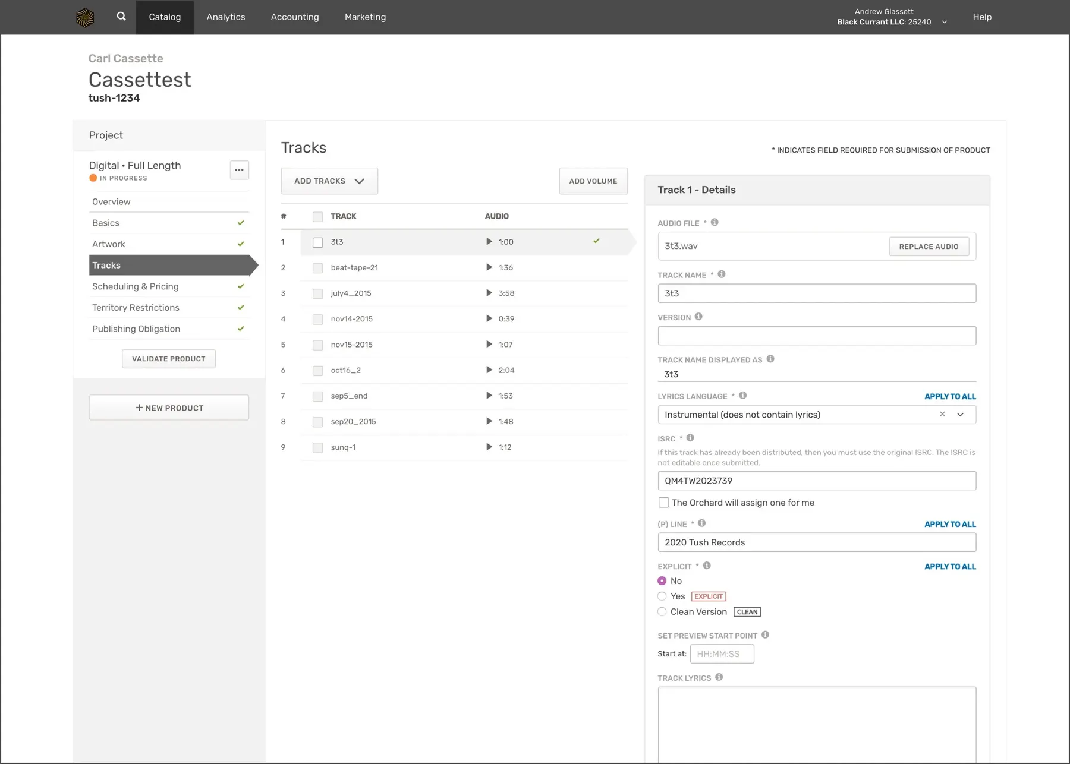Open the Accounting tab
Image resolution: width=1070 pixels, height=764 pixels.
click(x=295, y=17)
